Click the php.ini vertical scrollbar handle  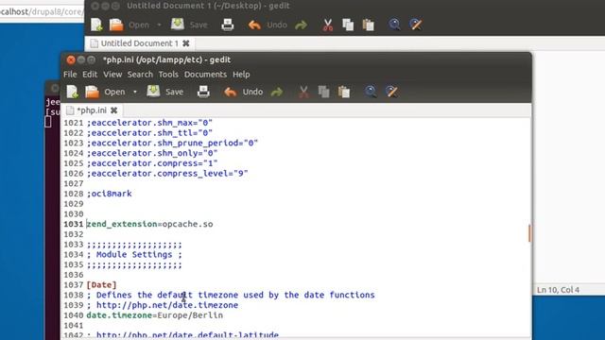[529, 233]
